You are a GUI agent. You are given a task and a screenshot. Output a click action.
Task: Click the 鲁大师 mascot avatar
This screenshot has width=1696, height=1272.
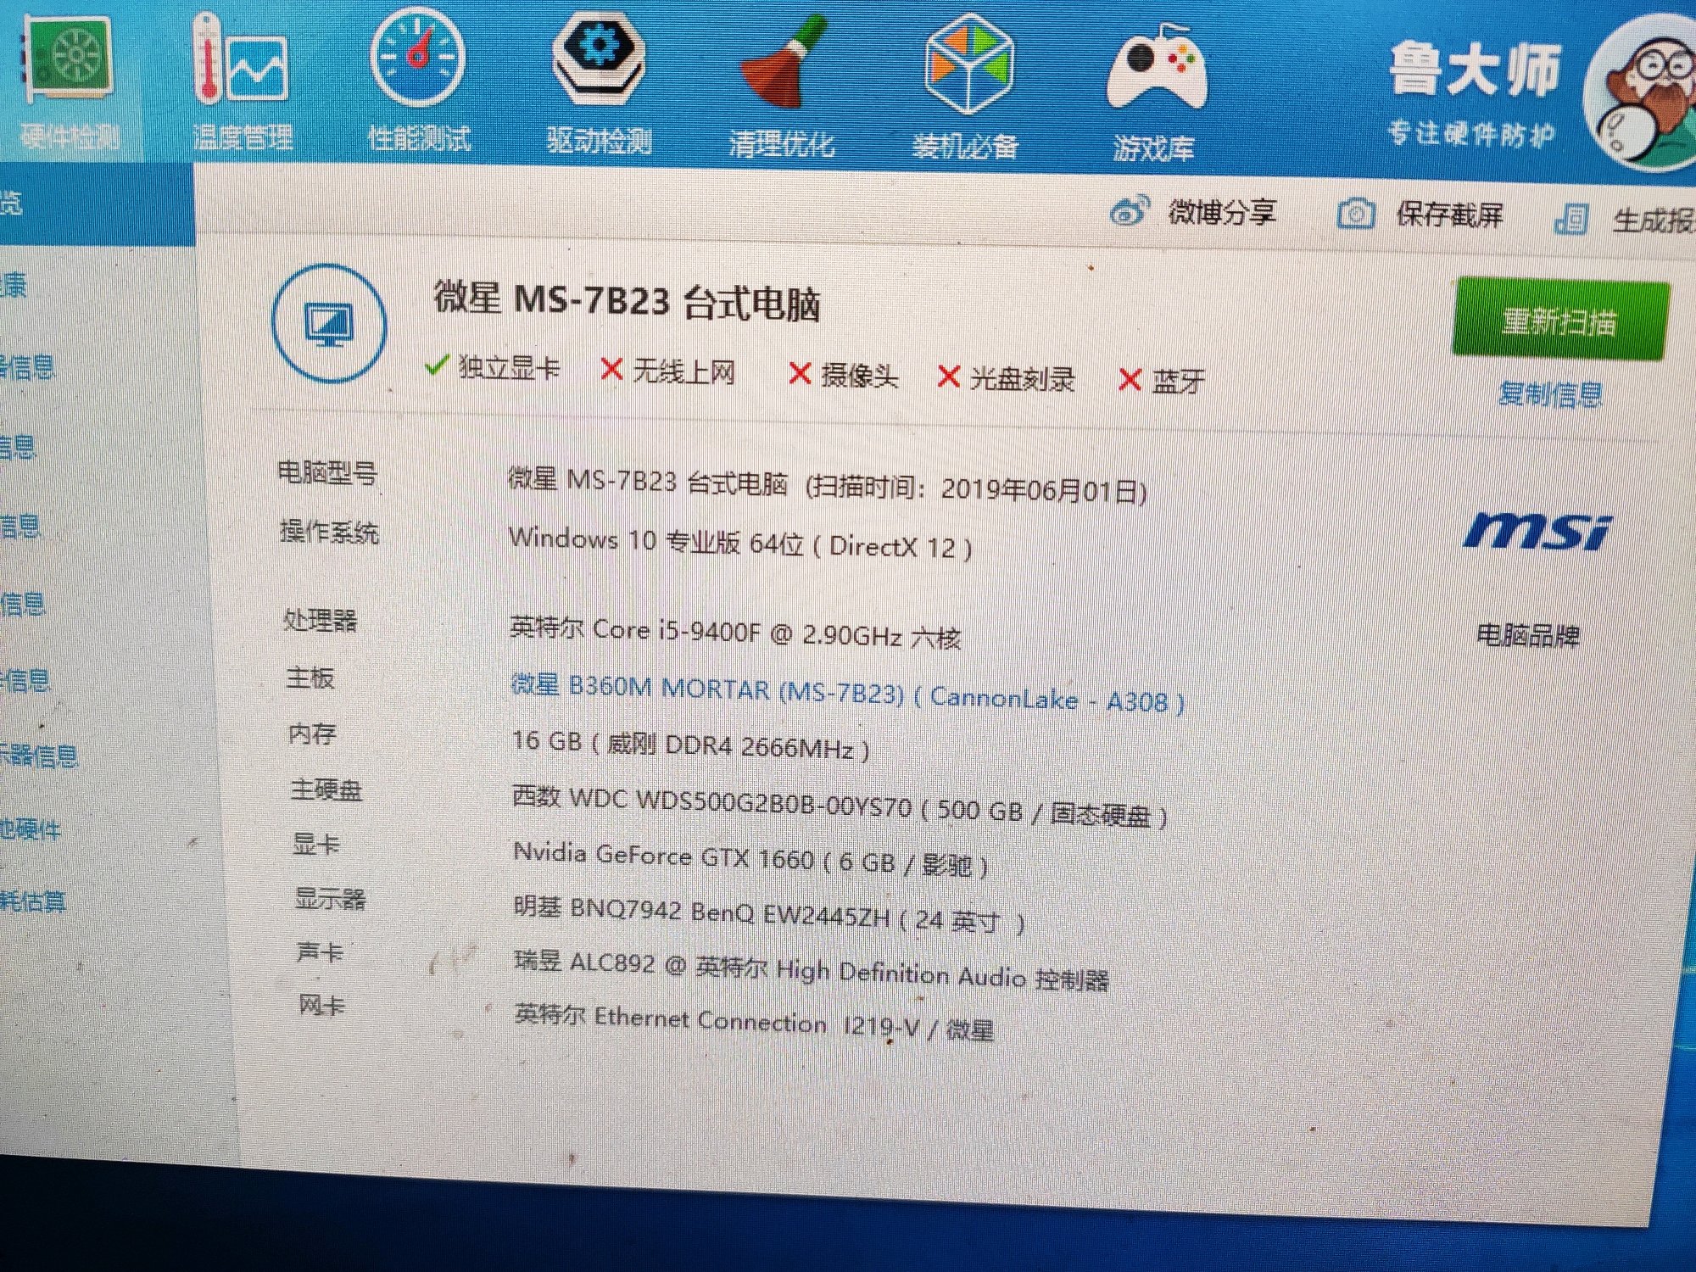1645,93
